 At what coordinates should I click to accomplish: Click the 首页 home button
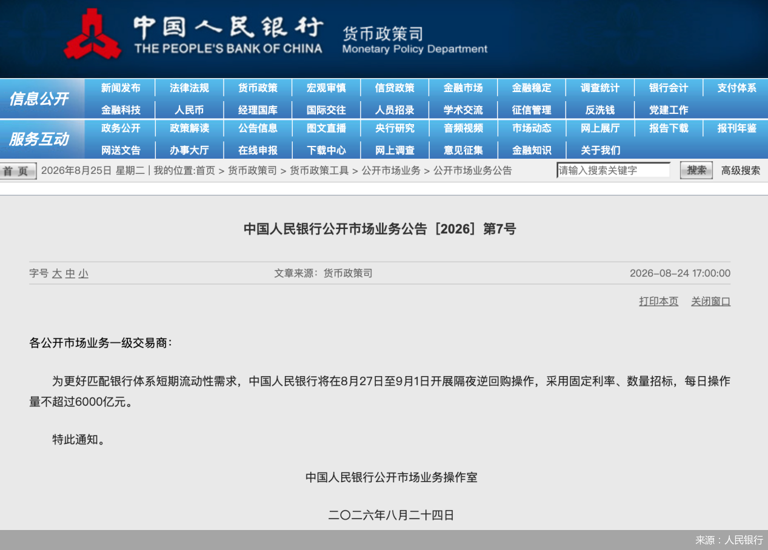coord(18,171)
